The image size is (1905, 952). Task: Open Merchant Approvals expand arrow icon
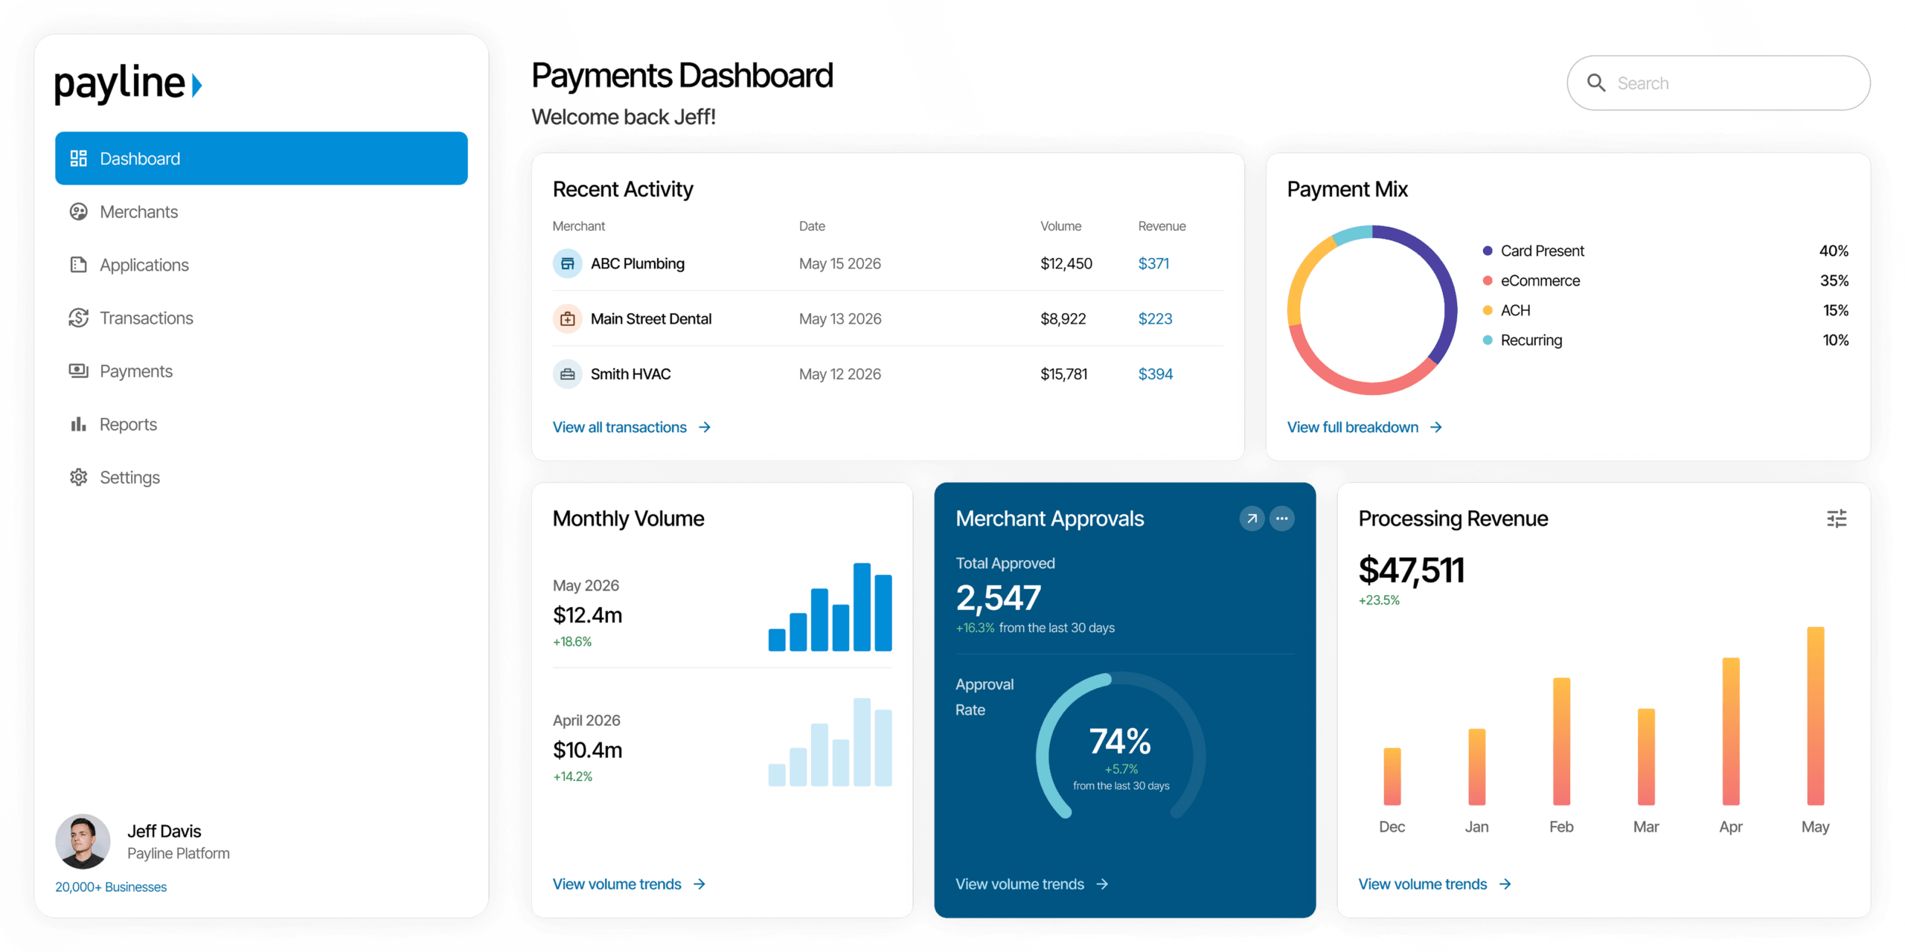tap(1252, 518)
